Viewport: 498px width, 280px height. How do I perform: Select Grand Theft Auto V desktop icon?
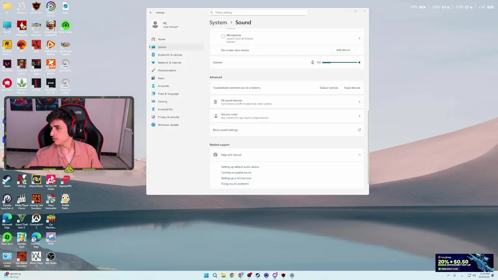click(x=22, y=220)
